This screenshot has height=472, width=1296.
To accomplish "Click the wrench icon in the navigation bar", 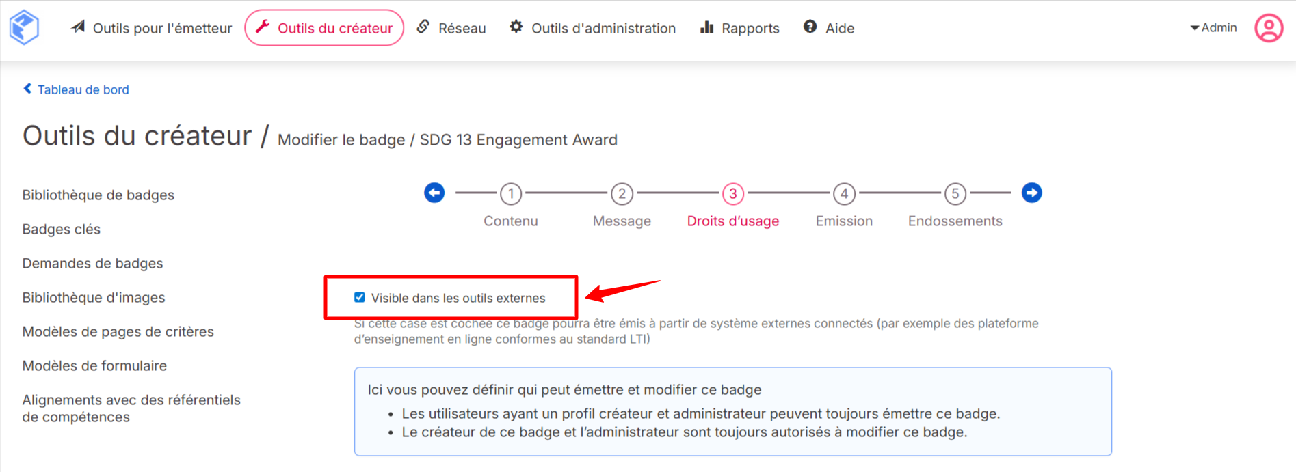I will (263, 27).
